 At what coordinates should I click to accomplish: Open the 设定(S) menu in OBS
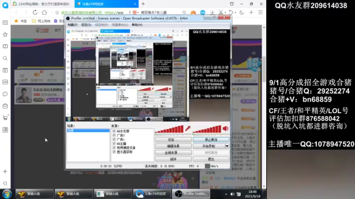pos(86,25)
